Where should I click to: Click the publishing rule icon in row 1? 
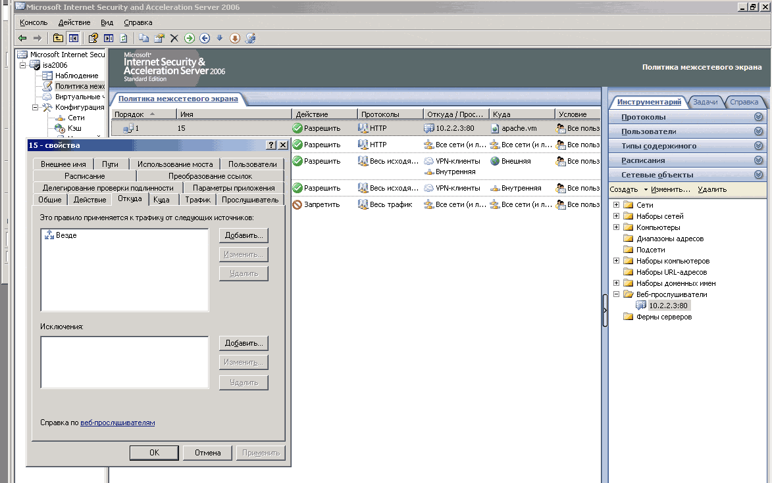coord(128,128)
